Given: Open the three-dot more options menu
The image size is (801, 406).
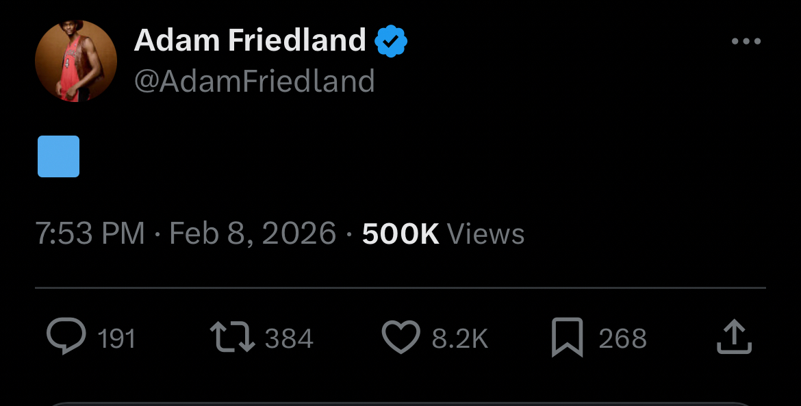Looking at the screenshot, I should 746,42.
